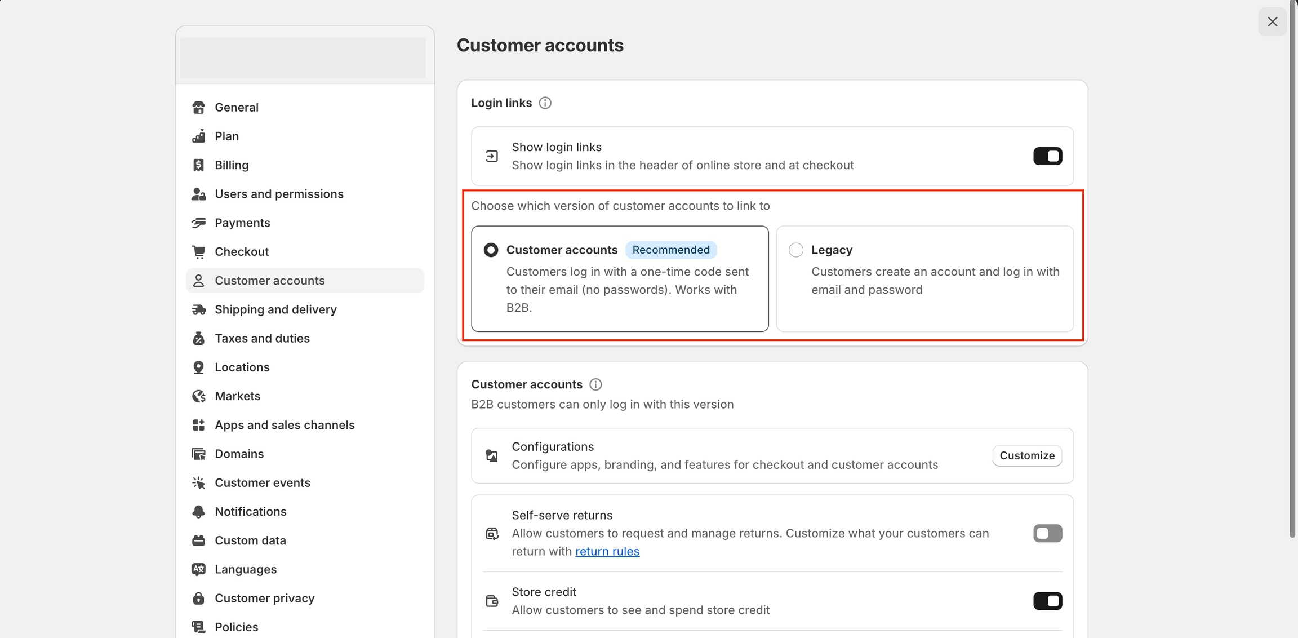Click info icon beside Customer accounts heading

click(x=595, y=384)
